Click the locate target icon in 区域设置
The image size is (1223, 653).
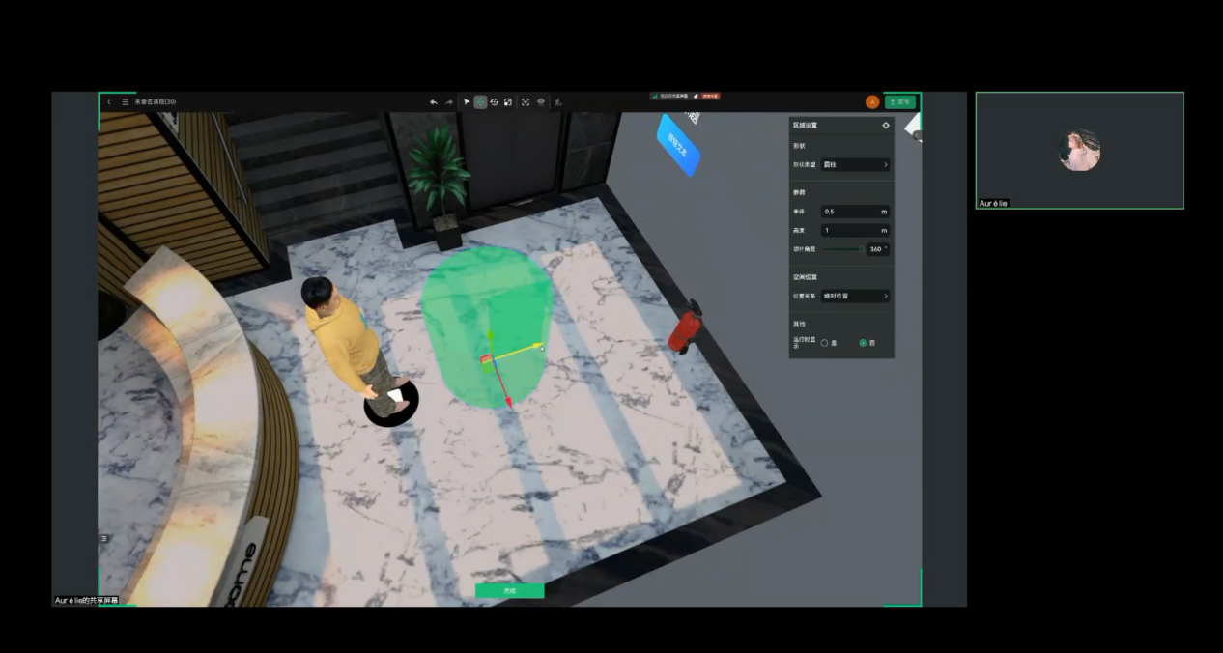tap(886, 126)
